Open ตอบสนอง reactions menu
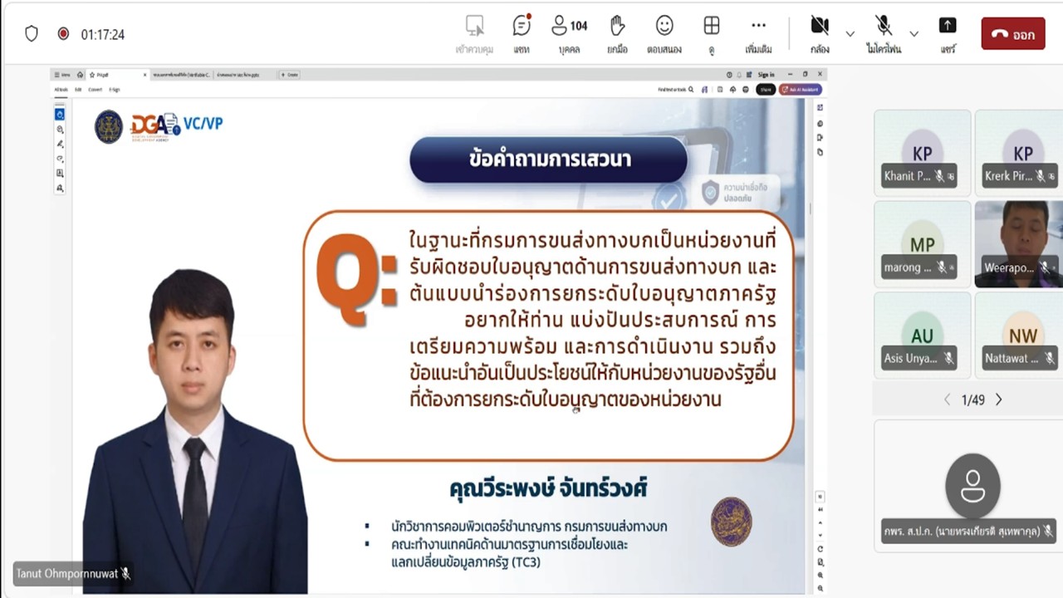The height and width of the screenshot is (598, 1063). click(664, 34)
